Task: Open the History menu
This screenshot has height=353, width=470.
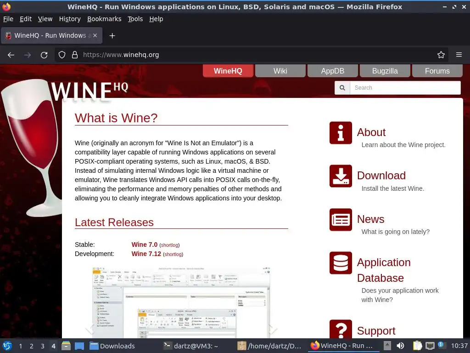Action: click(70, 19)
